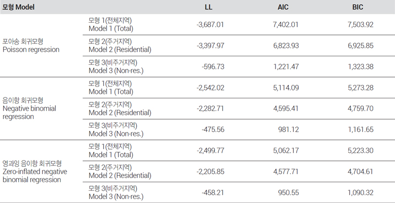Select the LL value -3,687.01
The width and height of the screenshot is (395, 203).
pyautogui.click(x=210, y=24)
